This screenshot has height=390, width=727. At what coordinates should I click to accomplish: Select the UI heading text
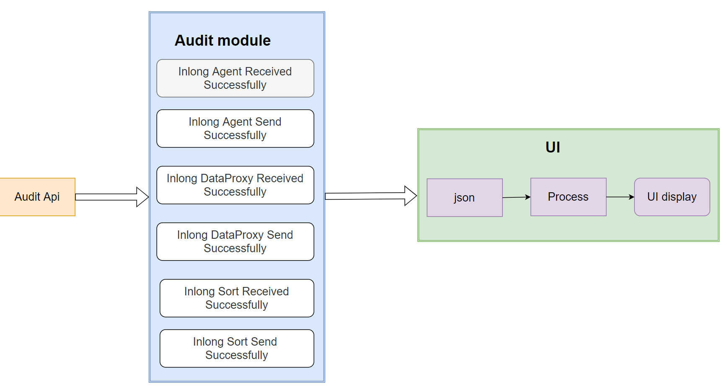coord(553,147)
